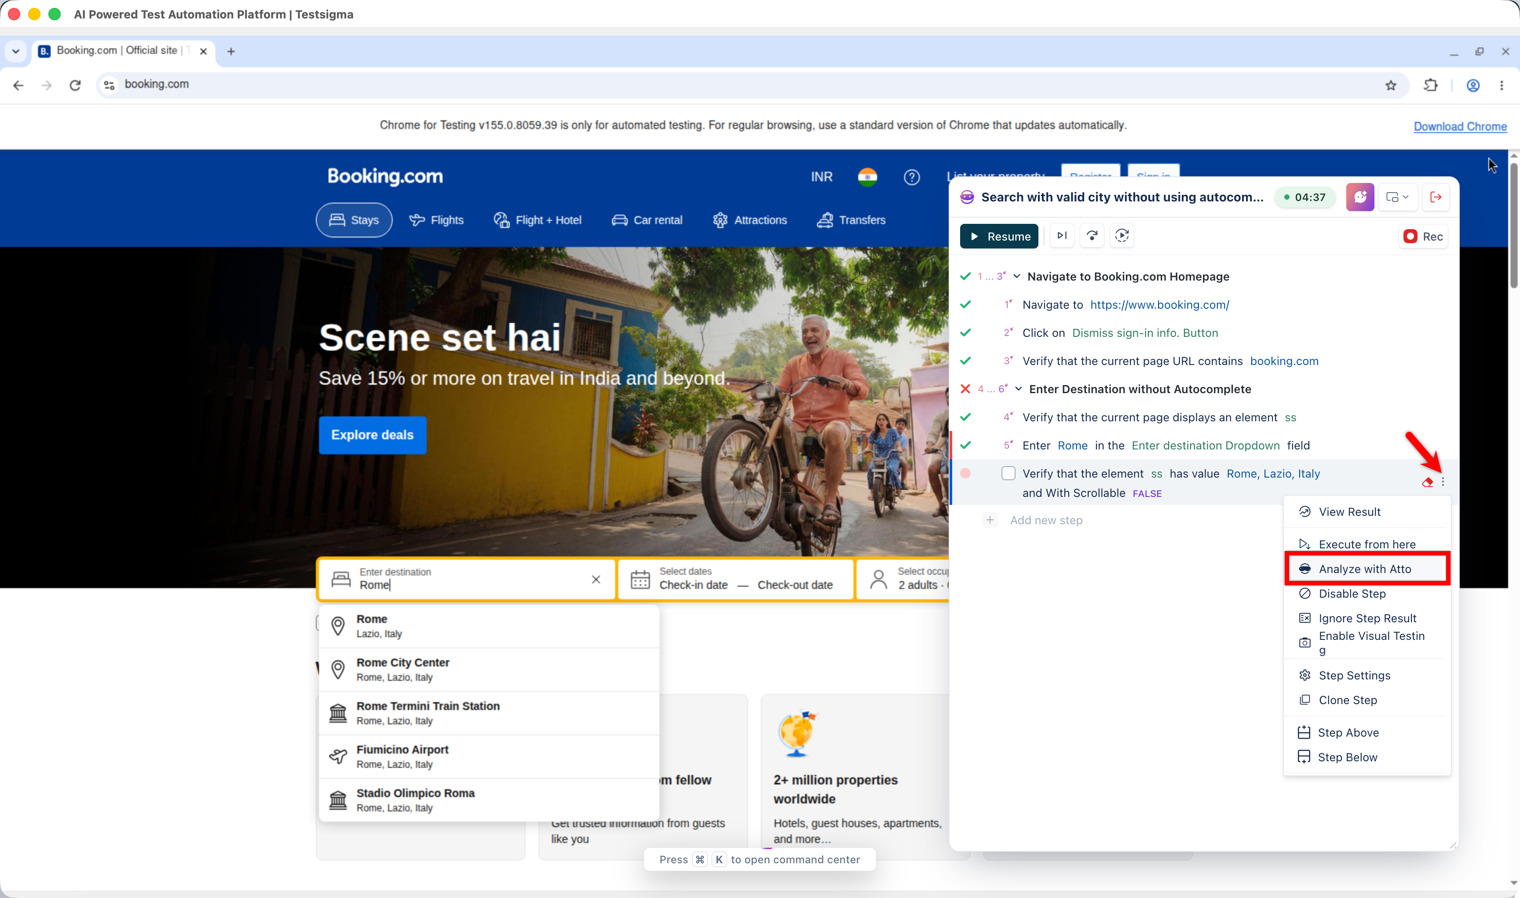The width and height of the screenshot is (1520, 898).
Task: Open the window layout dropdown in recorder
Action: (x=1398, y=197)
